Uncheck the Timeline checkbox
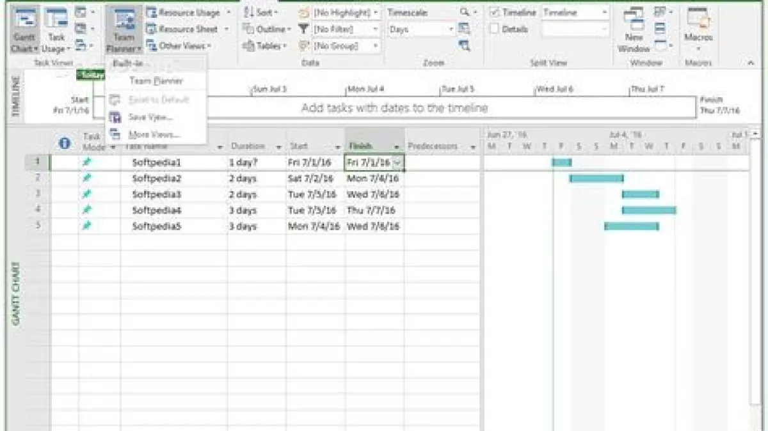The image size is (768, 431). 495,13
